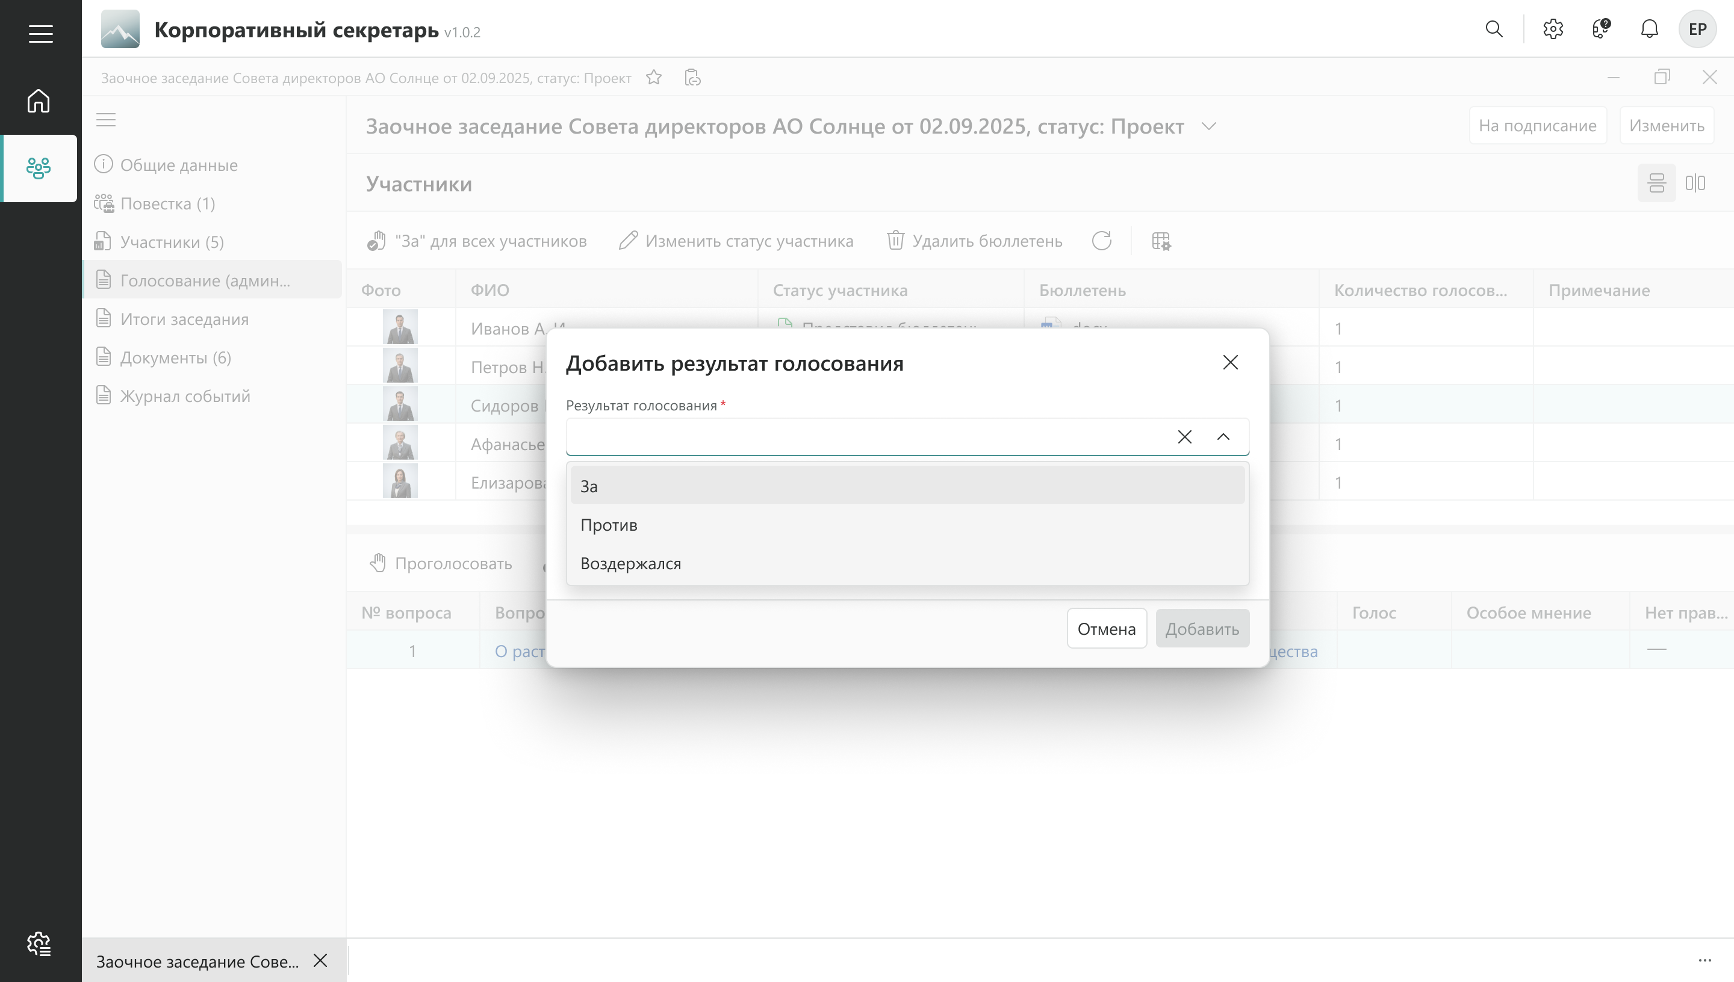Switch to side-by-side layout view
This screenshot has height=982, width=1734.
[1695, 183]
